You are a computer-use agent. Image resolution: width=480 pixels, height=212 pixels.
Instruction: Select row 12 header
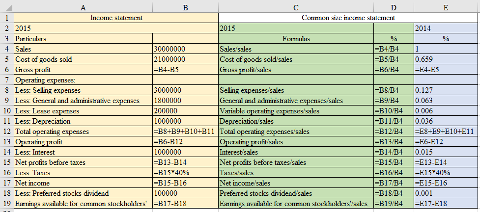6,132
